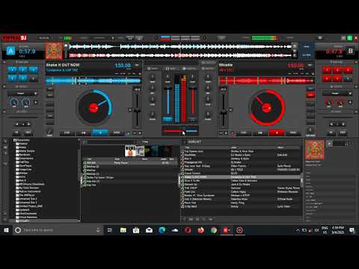Click right channel filter knob at bottom
359x269 pixels.
pos(208,114)
